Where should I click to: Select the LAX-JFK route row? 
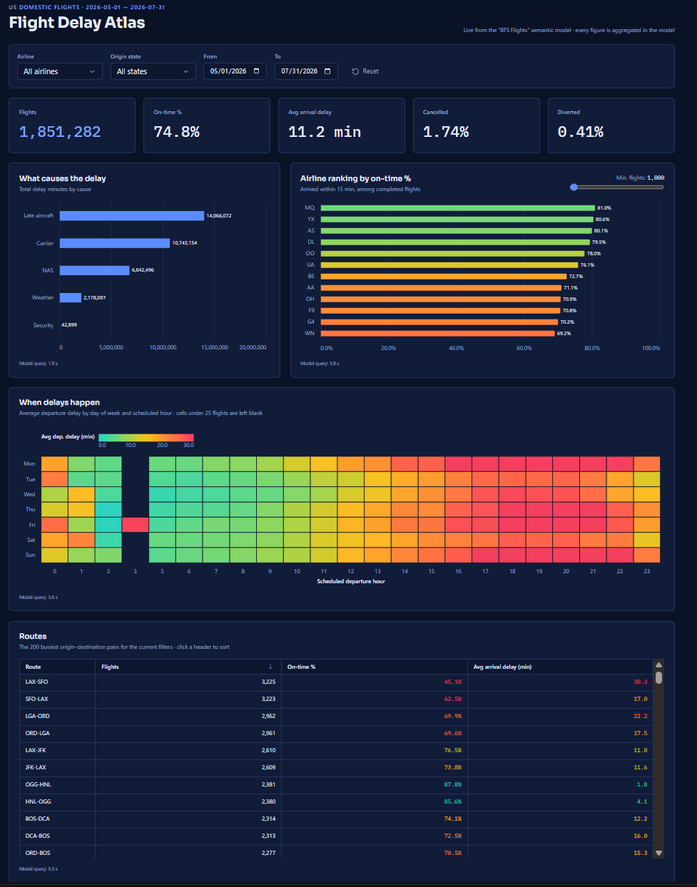click(x=336, y=751)
